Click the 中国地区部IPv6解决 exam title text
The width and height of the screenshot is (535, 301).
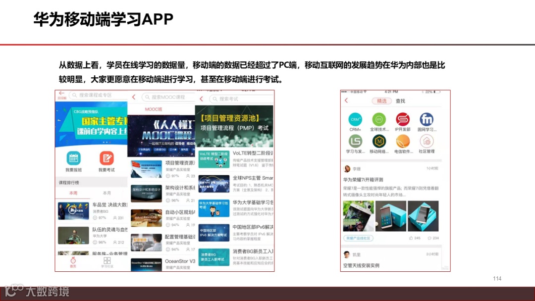(253, 227)
